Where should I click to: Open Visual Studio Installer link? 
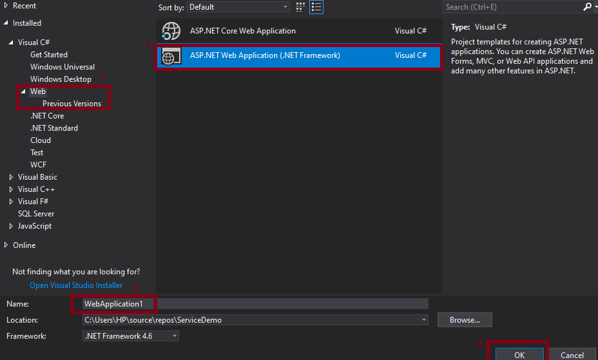click(x=76, y=285)
